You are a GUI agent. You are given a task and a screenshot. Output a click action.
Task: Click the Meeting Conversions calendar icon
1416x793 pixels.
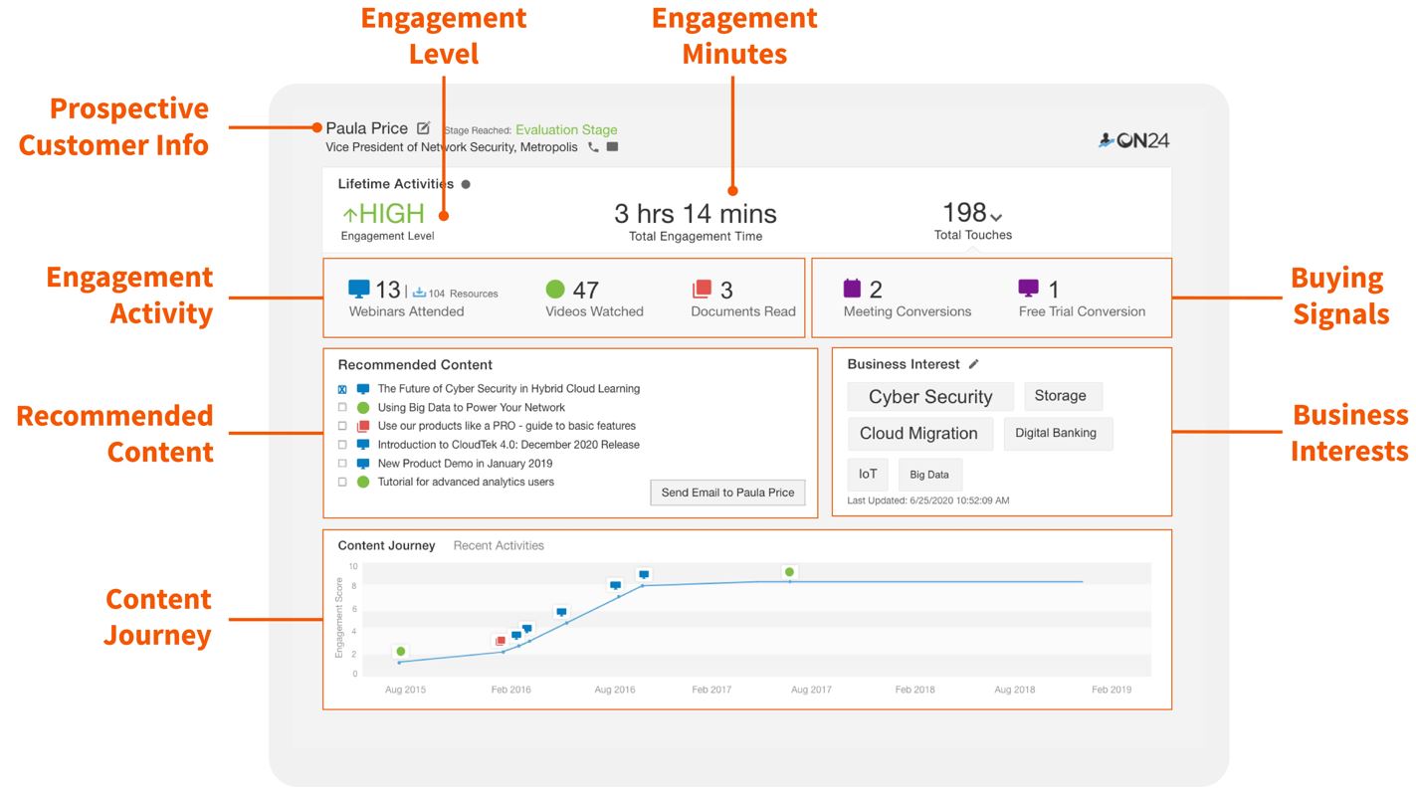point(853,289)
